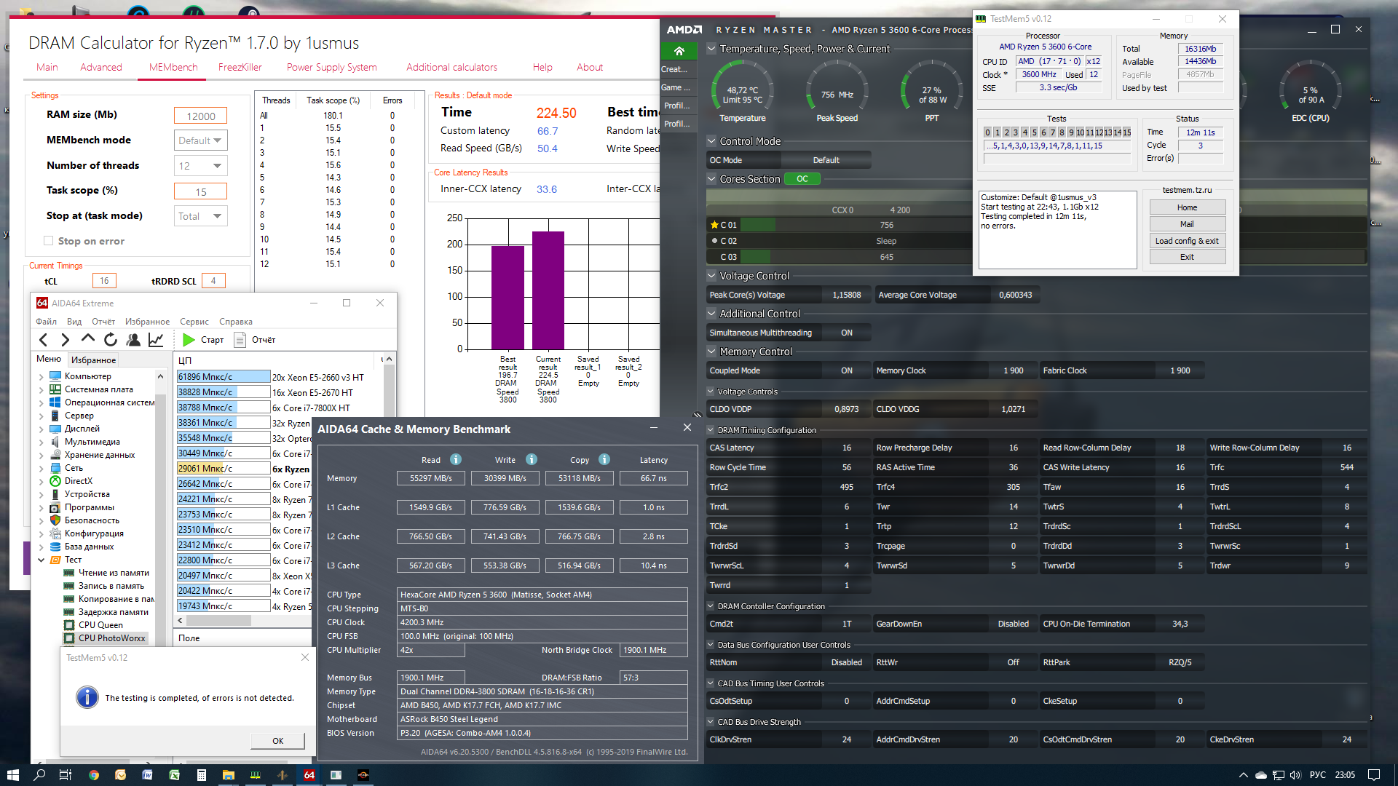Click the AIDA64 back arrow icon

(44, 340)
